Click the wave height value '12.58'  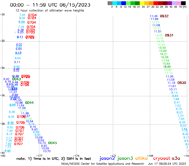[x=28, y=119]
